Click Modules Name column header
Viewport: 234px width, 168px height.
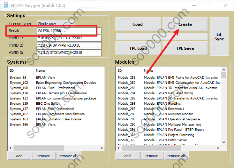coord(181,71)
